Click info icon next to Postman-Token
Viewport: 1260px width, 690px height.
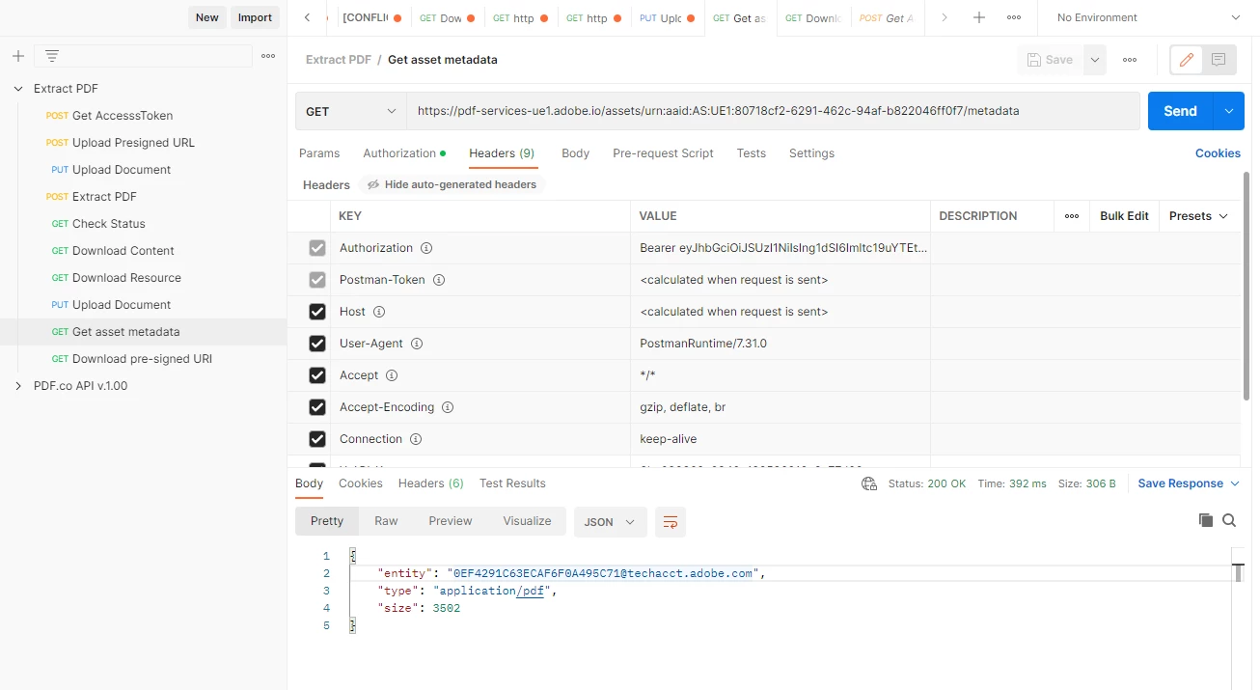[x=438, y=280]
